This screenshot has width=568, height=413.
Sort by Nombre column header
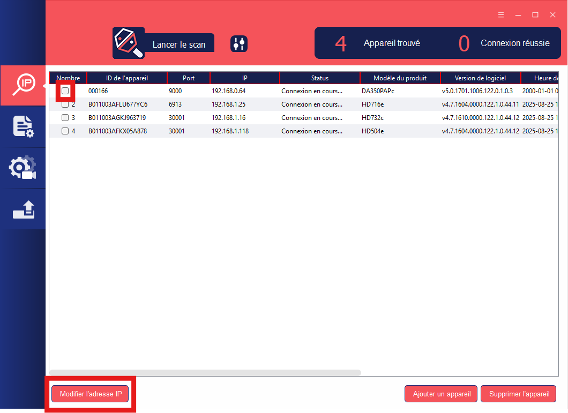click(x=68, y=78)
